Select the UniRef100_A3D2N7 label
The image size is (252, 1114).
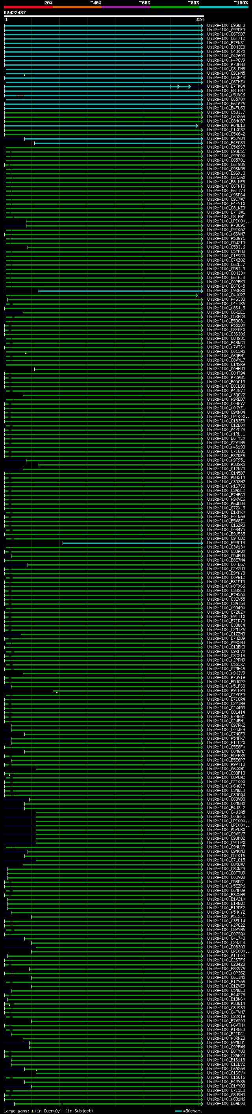[226, 482]
